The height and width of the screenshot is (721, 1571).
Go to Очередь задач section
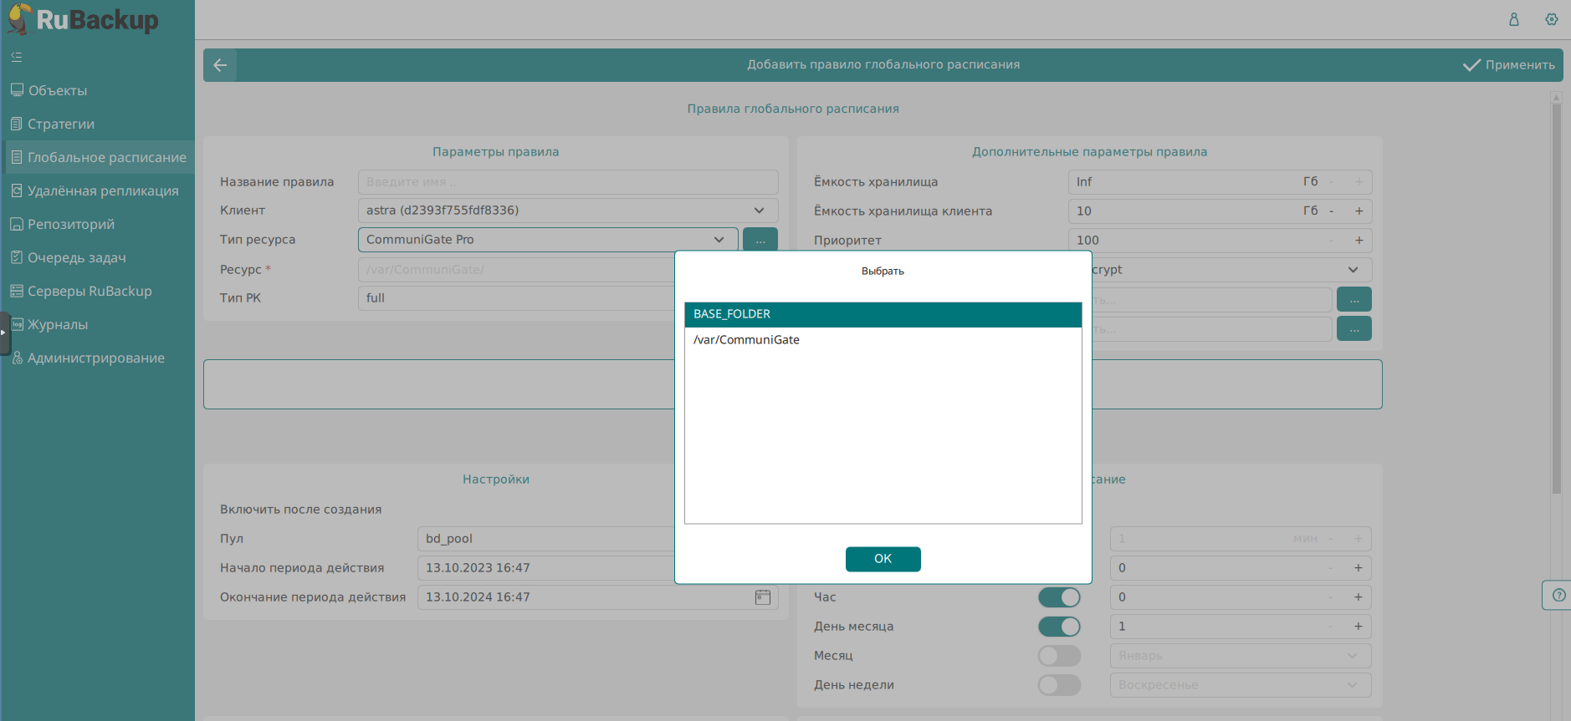(x=76, y=257)
